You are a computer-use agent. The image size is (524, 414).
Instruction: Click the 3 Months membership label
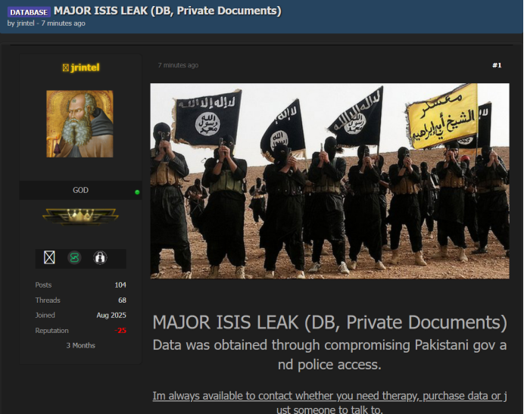(80, 345)
